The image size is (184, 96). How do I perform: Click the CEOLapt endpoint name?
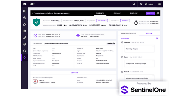pos(42,81)
